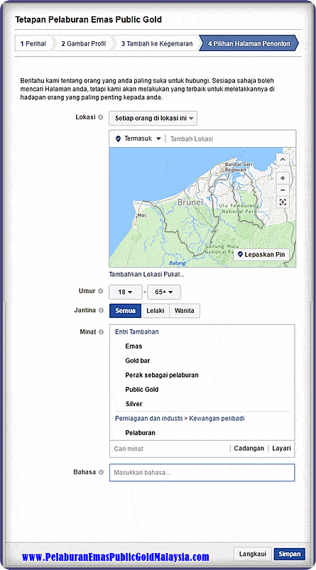Click the Cari minat search field
Image resolution: width=316 pixels, height=570 pixels.
(169, 449)
